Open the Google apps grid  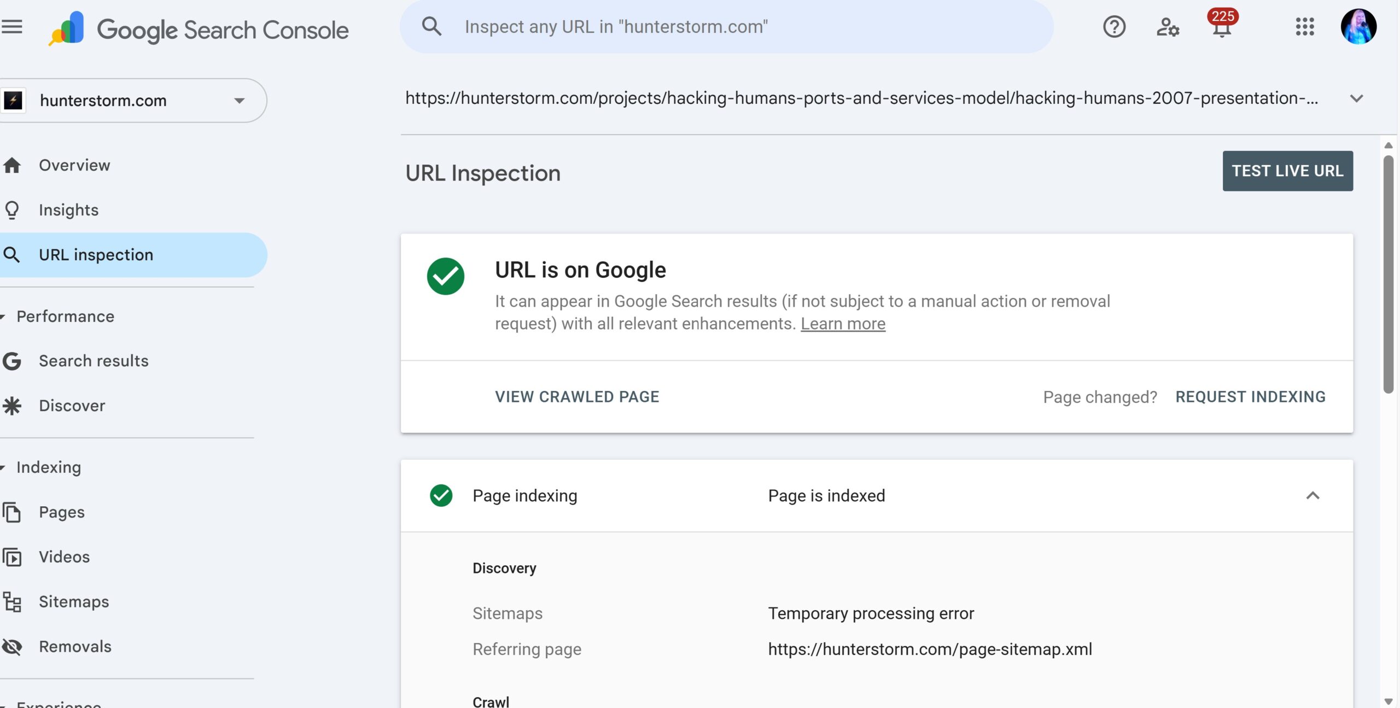pos(1305,26)
